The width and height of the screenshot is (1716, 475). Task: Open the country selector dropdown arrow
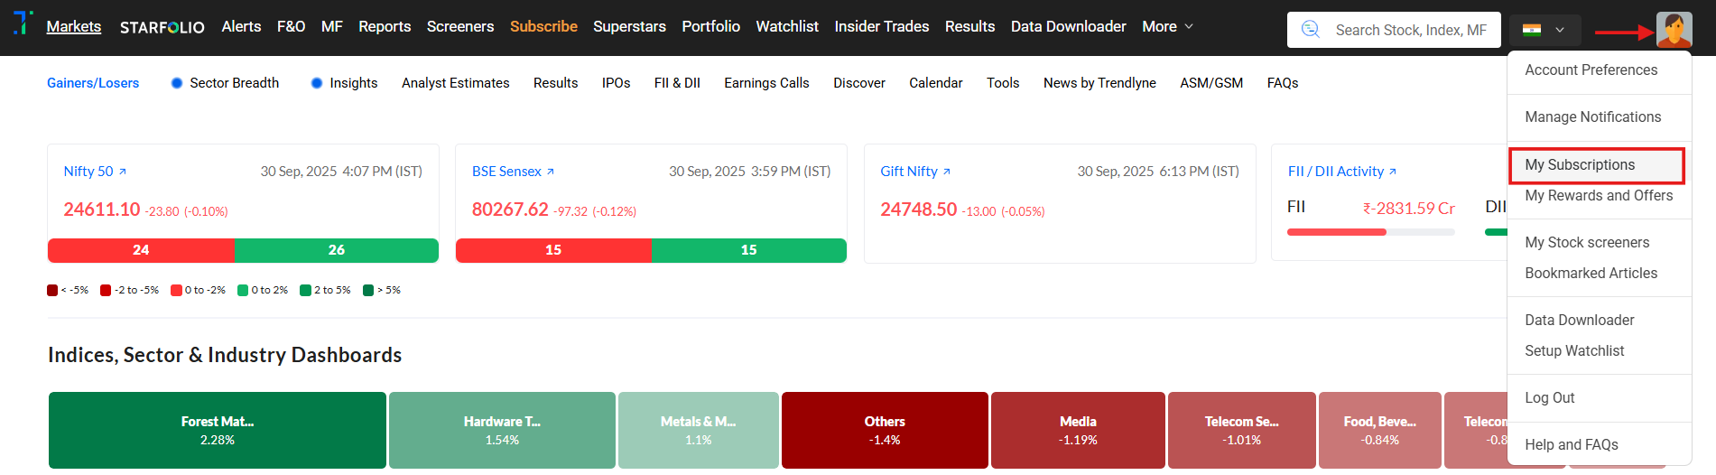(x=1560, y=30)
